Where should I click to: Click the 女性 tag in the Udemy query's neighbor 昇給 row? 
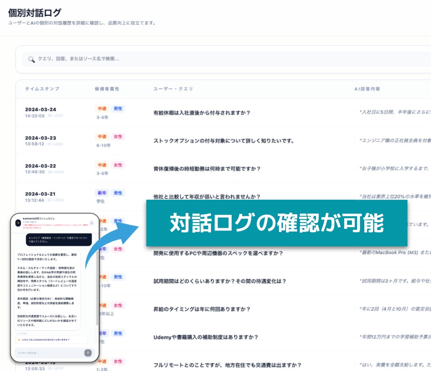(118, 305)
